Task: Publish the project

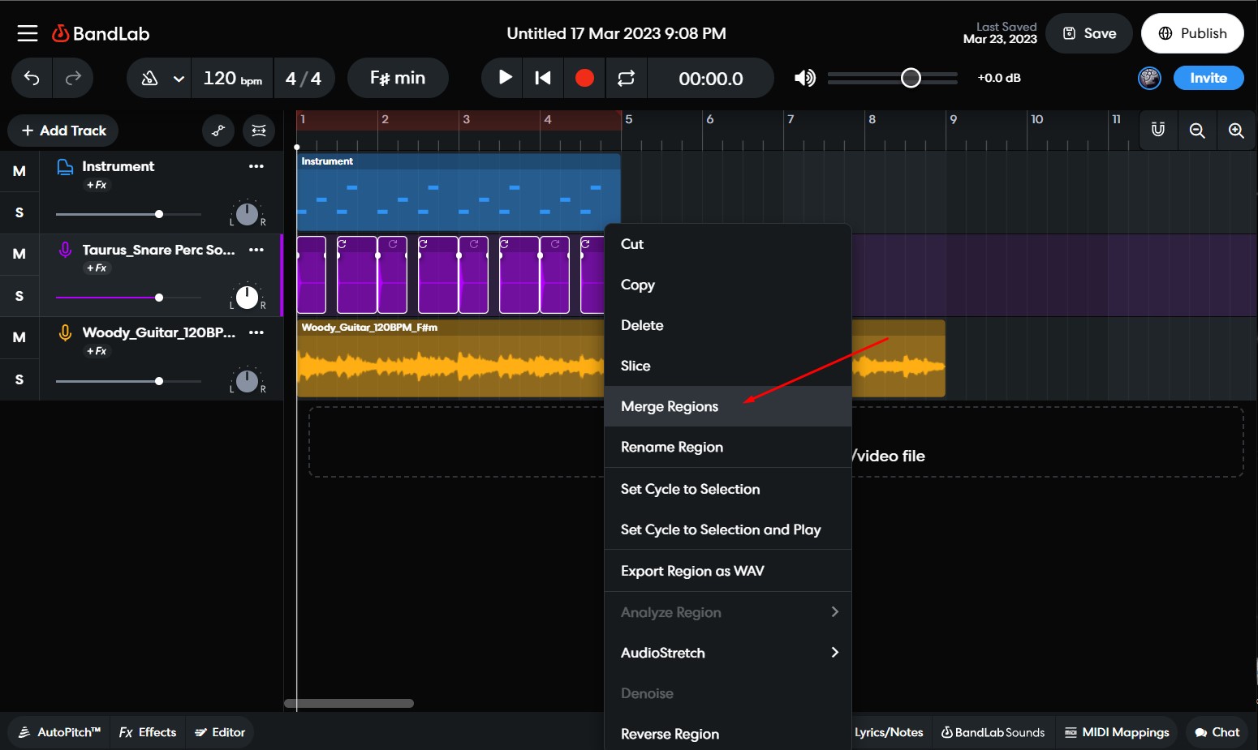Action: click(x=1192, y=33)
